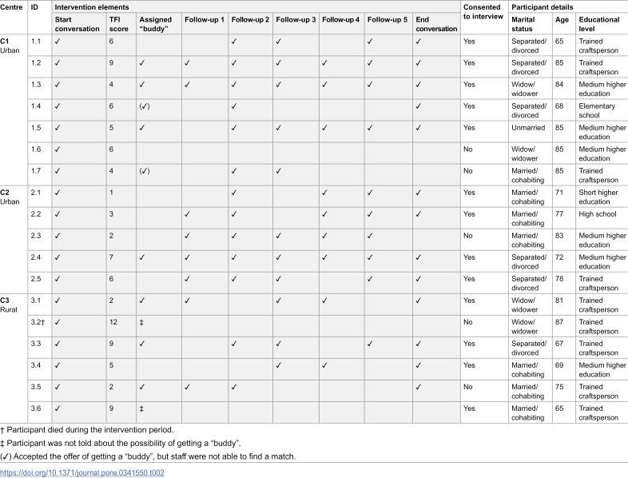Click the double dagger symbol in row 3.2

(141, 322)
